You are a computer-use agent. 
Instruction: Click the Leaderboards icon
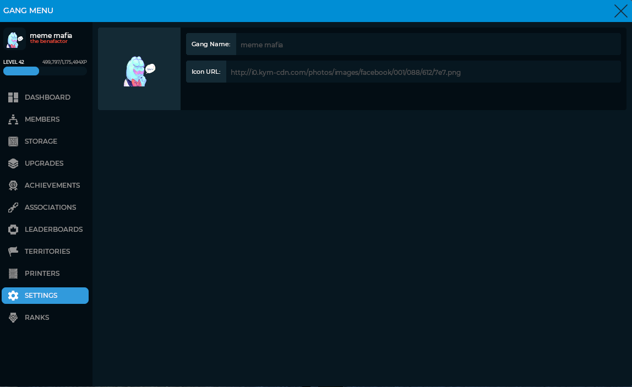13,230
